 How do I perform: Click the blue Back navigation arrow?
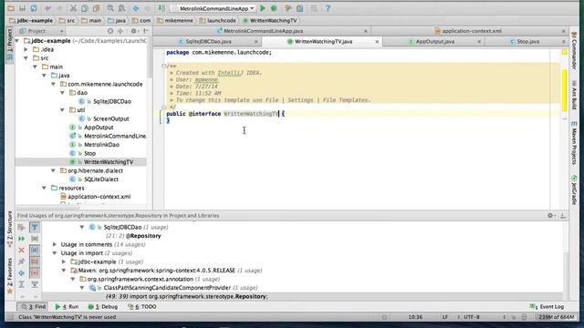136,8
